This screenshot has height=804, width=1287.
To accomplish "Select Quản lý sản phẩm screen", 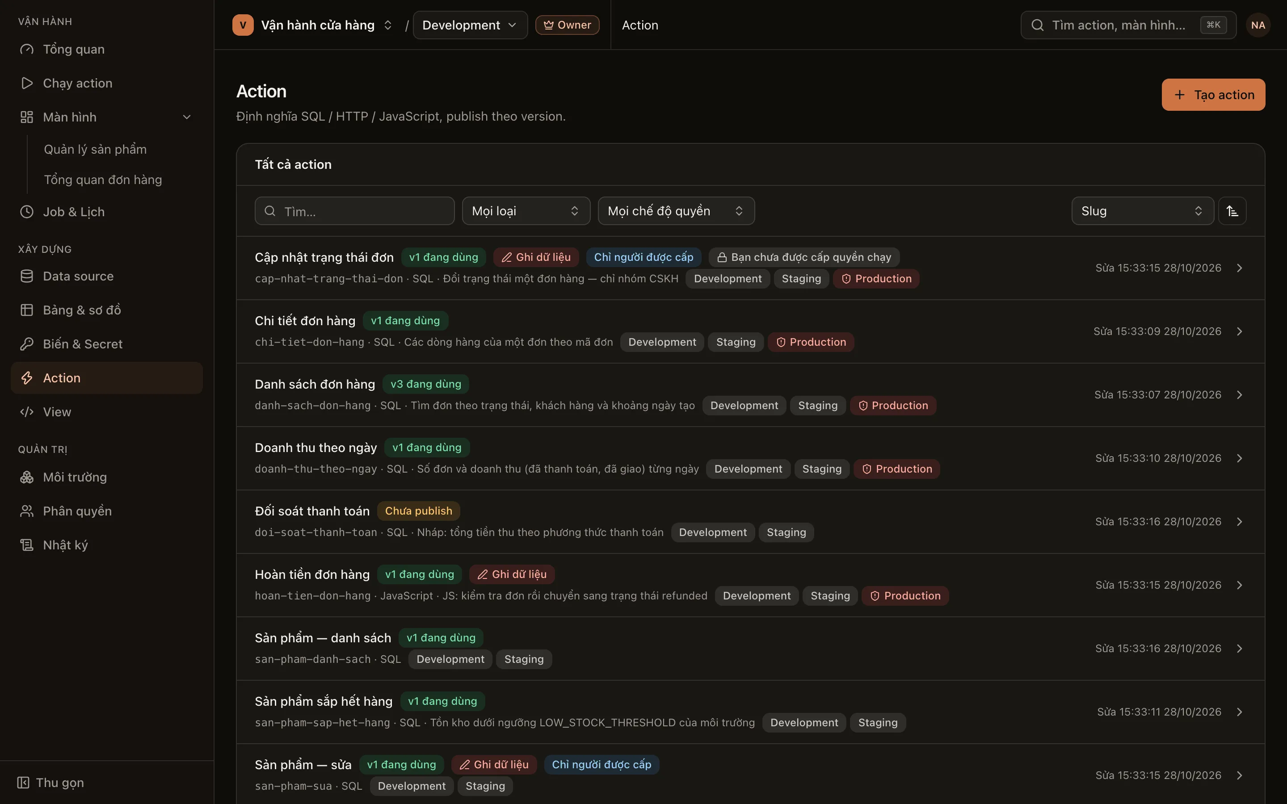I will coord(95,150).
